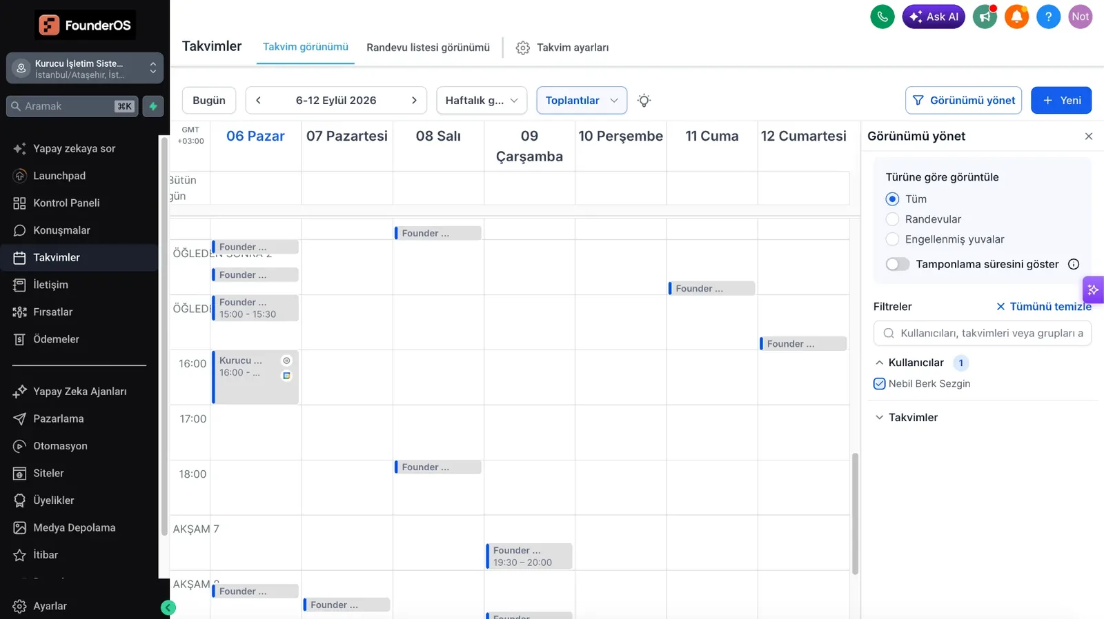Toggle Tamponlama süresini göster switch
This screenshot has height=619, width=1104.
[898, 264]
